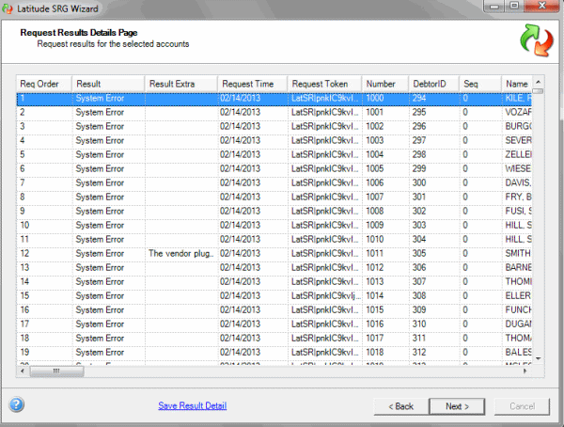Click the name DAVIS in row 7
Viewport: 564px width, 427px height.
517,182
